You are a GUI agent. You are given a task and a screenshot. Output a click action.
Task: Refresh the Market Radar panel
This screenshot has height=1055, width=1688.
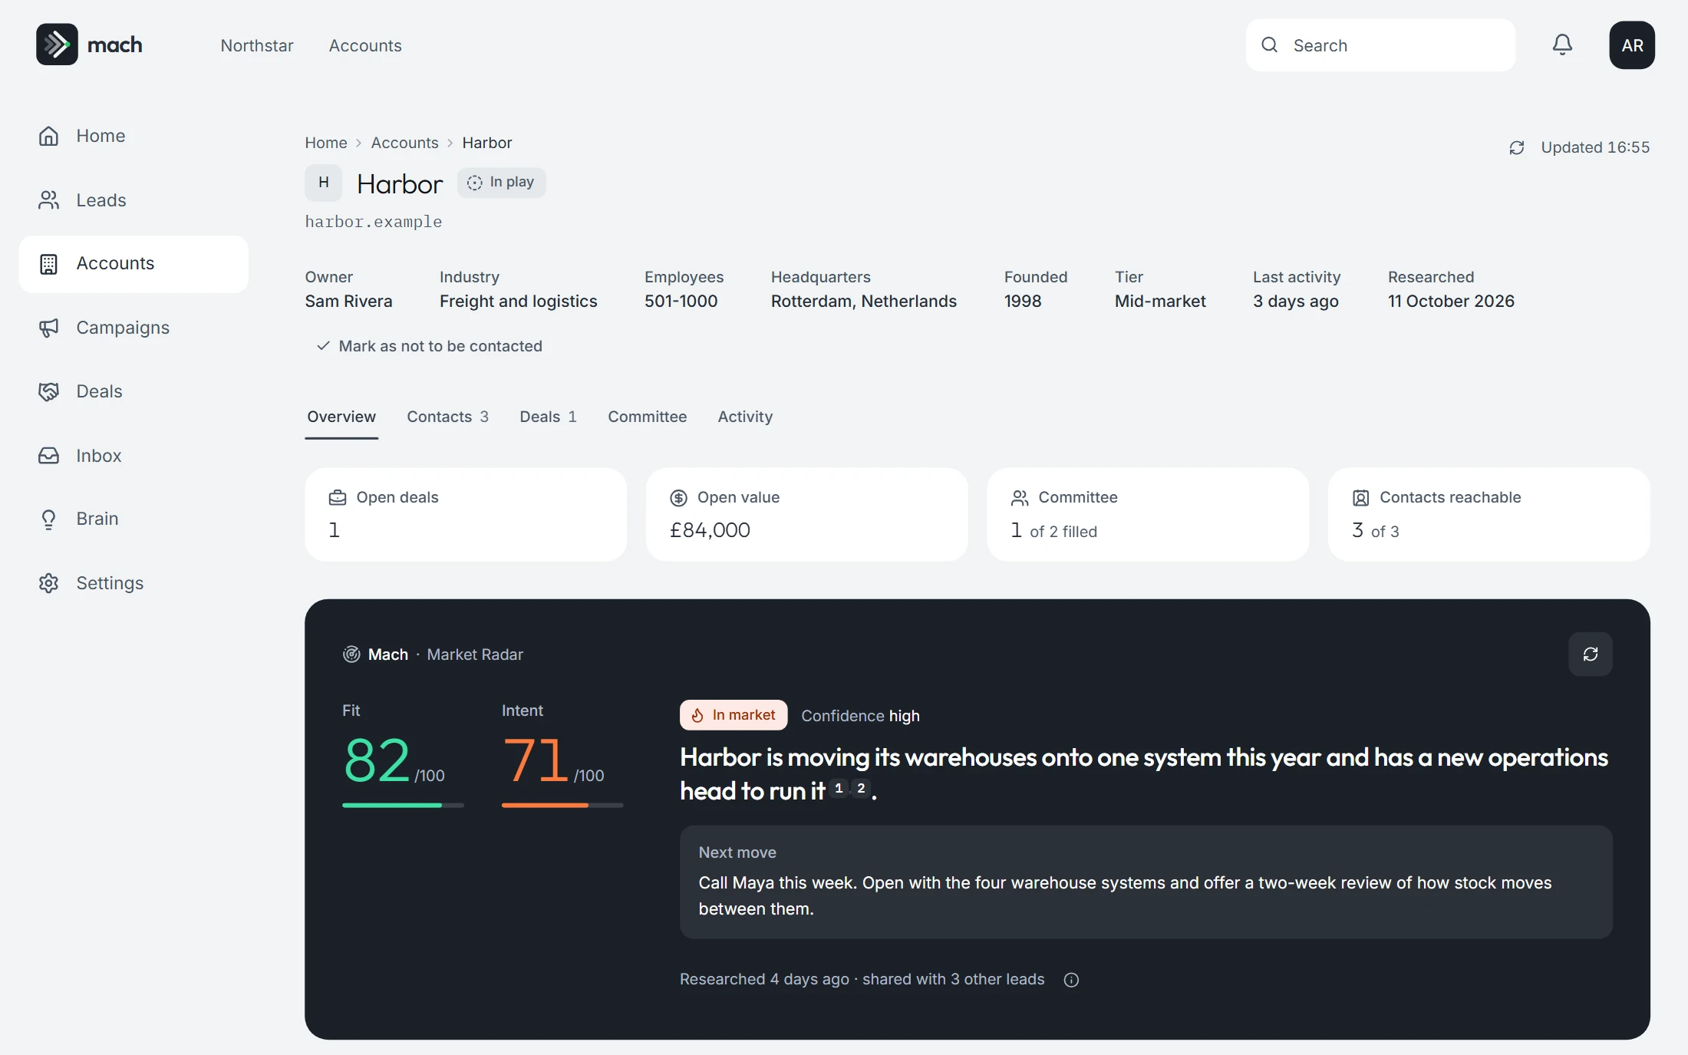1591,654
